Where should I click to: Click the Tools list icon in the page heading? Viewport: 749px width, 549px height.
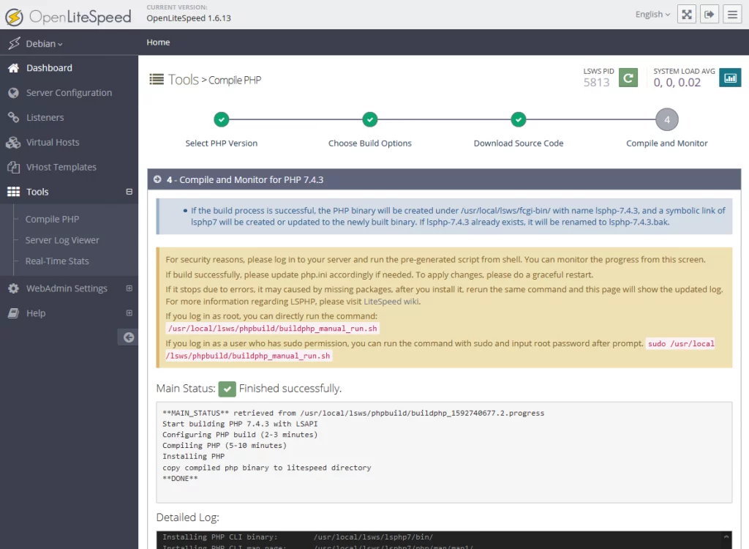pyautogui.click(x=157, y=79)
